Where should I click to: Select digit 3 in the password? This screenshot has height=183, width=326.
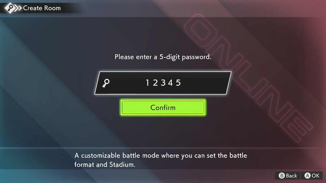pyautogui.click(x=163, y=83)
